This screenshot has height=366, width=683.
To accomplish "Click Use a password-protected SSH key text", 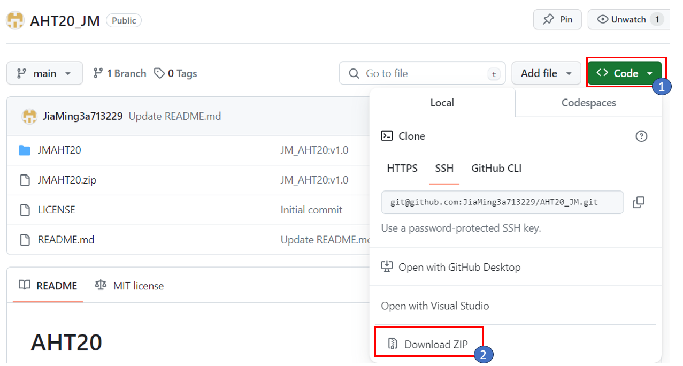I will (x=461, y=228).
